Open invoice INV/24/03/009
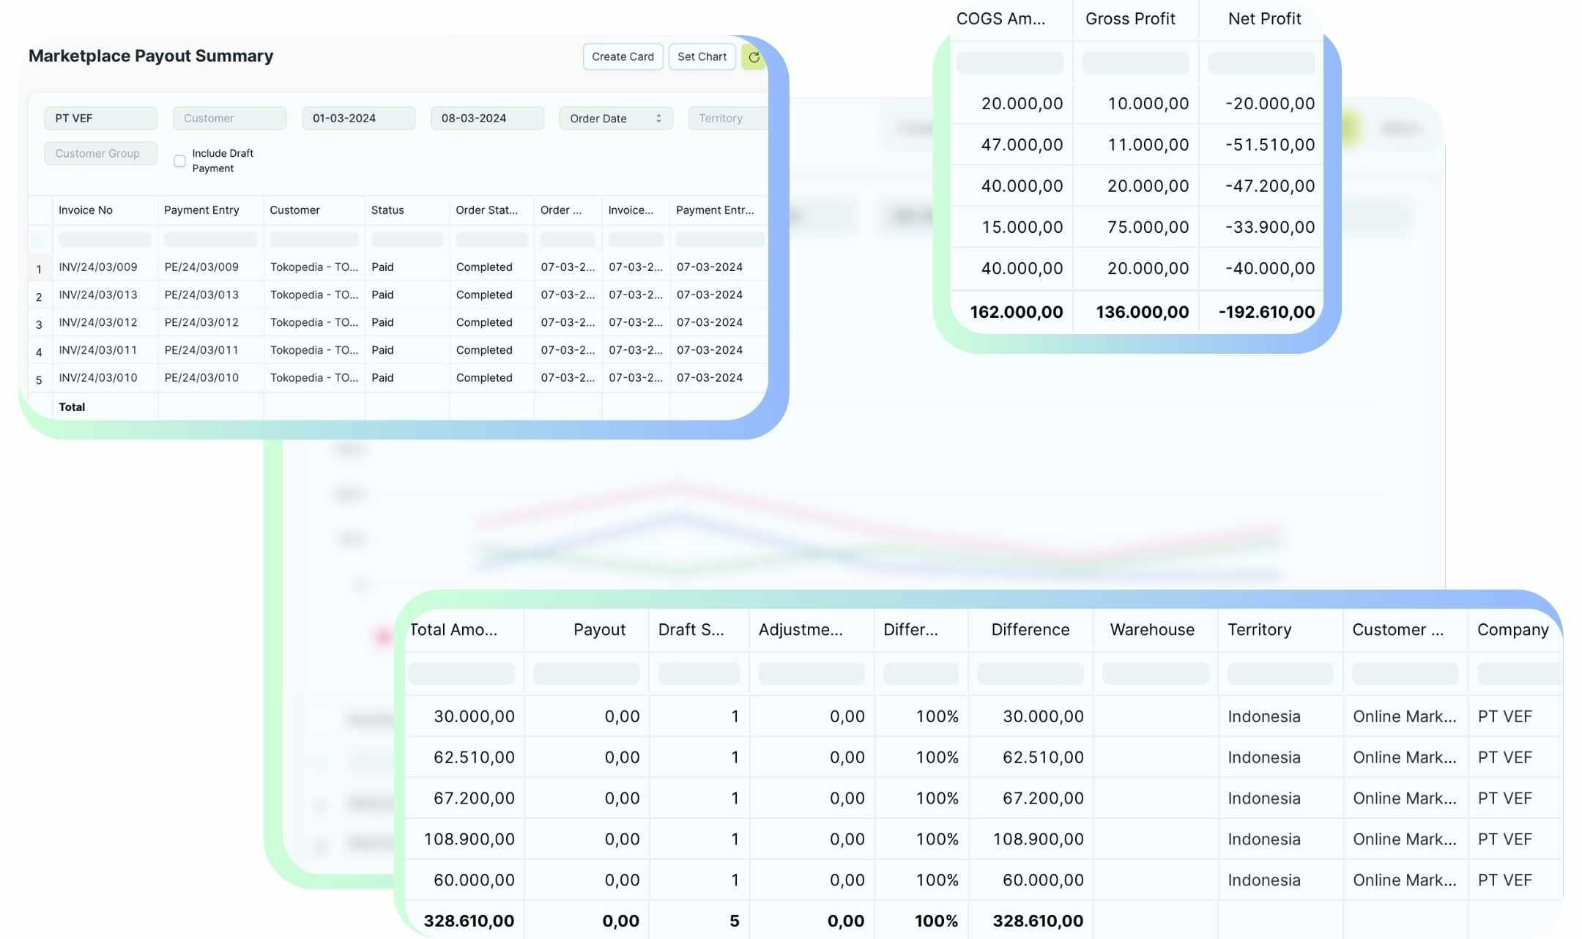Image resolution: width=1582 pixels, height=939 pixels. [x=97, y=267]
